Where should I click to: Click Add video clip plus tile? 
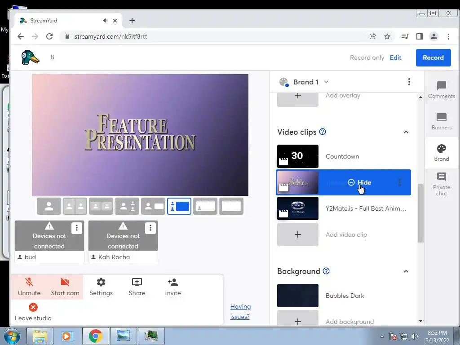(298, 234)
